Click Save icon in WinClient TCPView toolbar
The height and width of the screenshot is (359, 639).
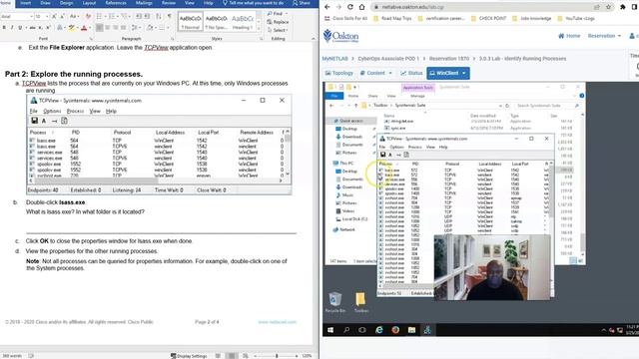382,155
